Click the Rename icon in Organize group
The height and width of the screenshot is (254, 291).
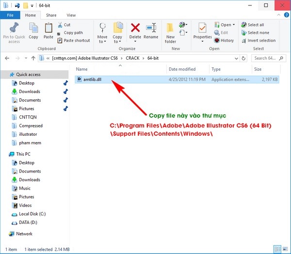(x=151, y=29)
